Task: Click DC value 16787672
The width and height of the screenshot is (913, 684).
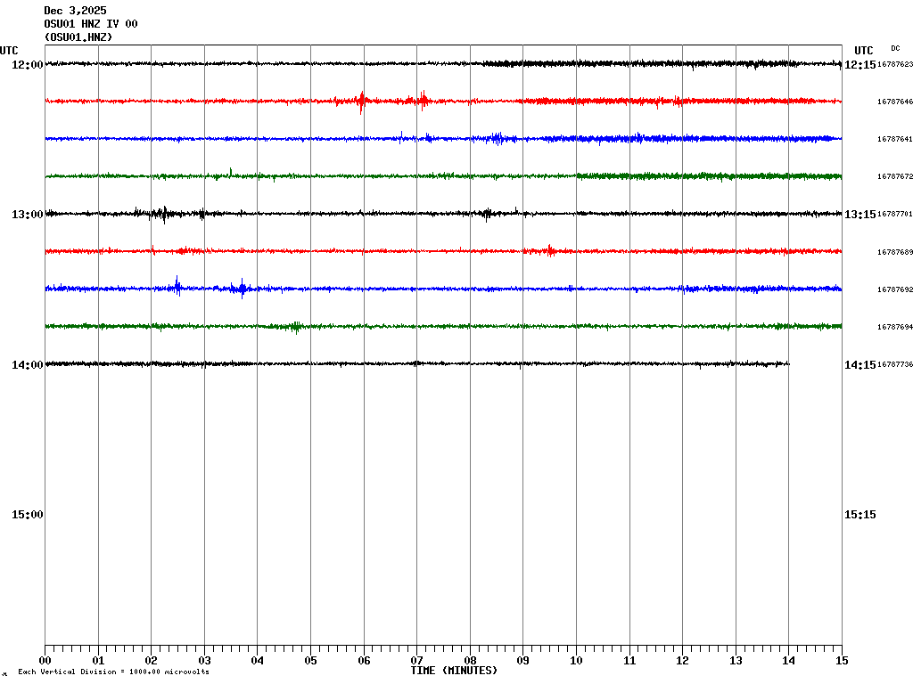Action: pyautogui.click(x=894, y=177)
